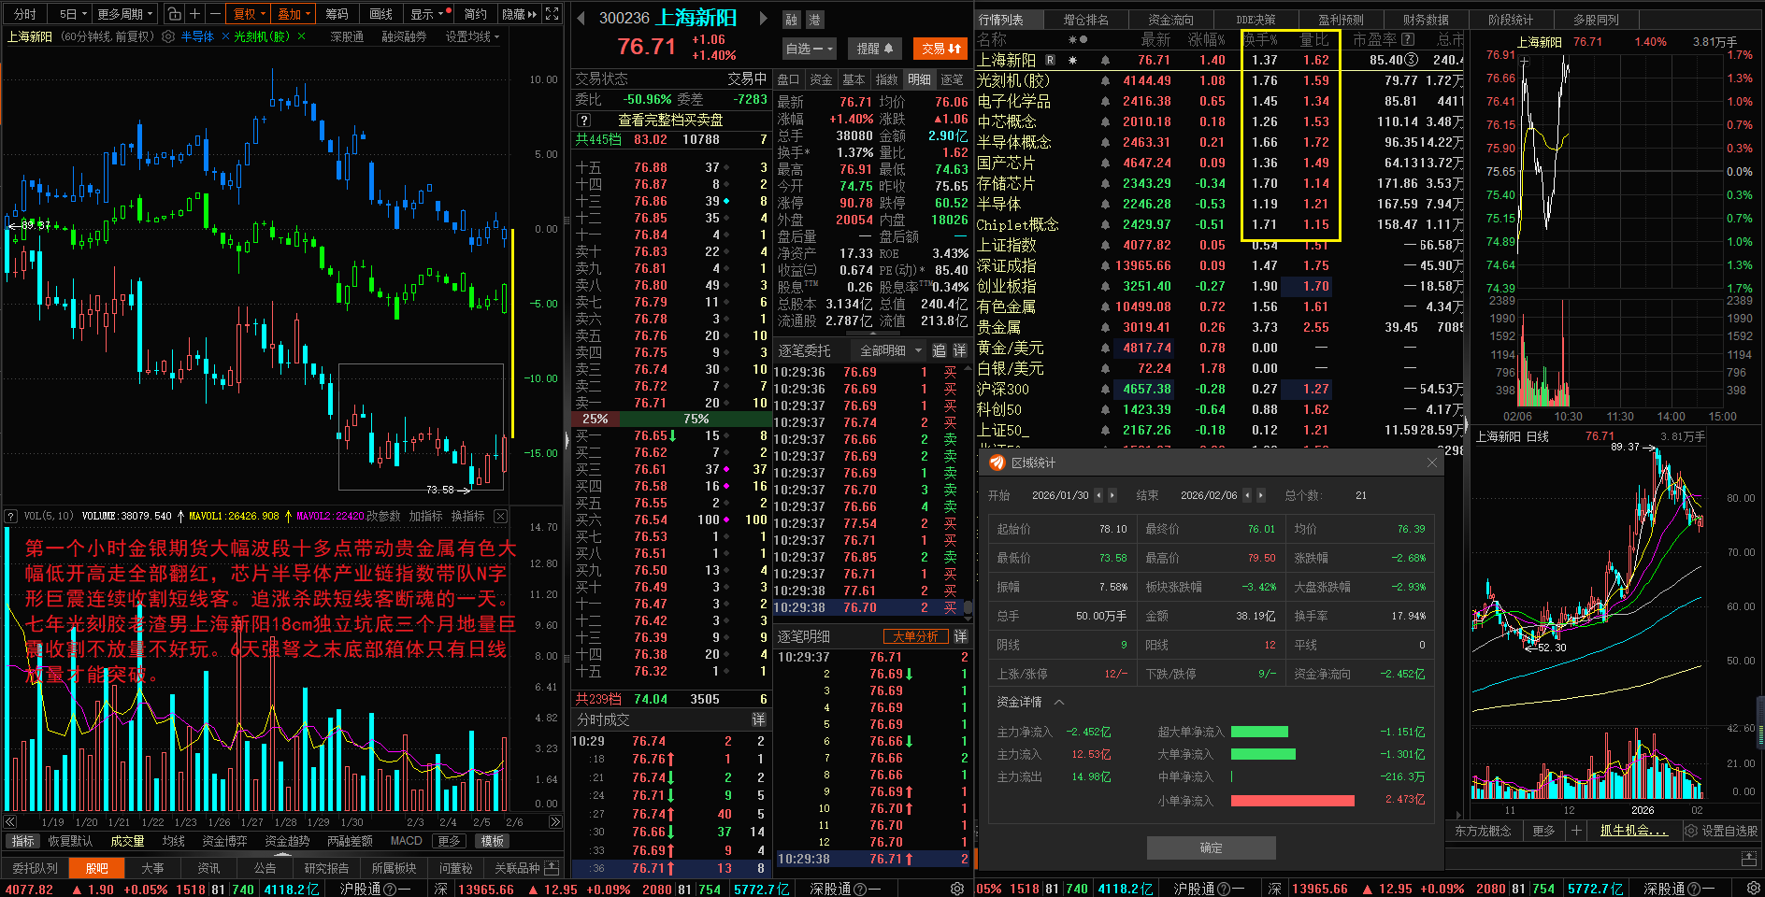Zoom in the K-line chart with plus icon
This screenshot has width=1765, height=897.
195,14
